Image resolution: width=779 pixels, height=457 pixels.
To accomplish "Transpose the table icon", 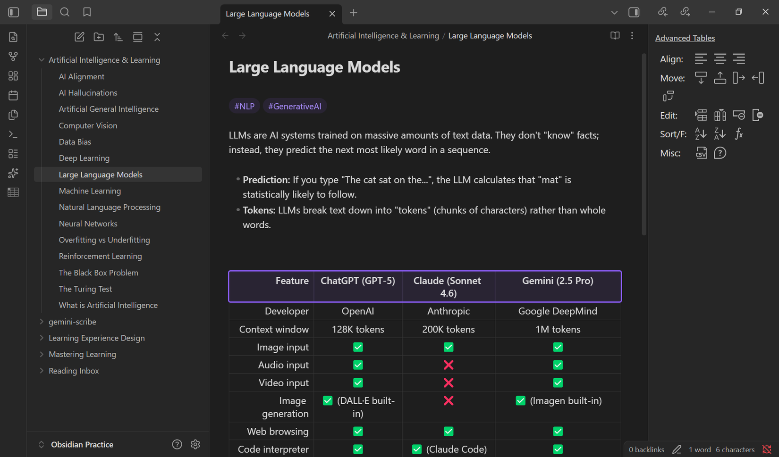I will pyautogui.click(x=668, y=96).
